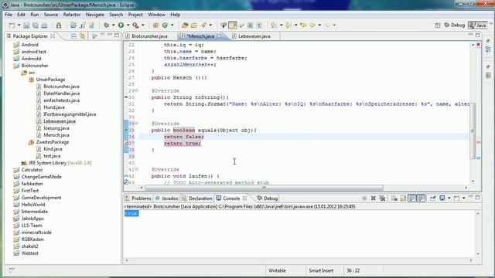Click the External Tools run icon

[135, 25]
